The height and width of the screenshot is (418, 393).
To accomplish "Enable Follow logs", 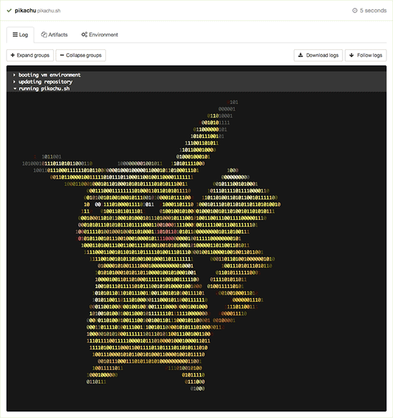I will [365, 55].
